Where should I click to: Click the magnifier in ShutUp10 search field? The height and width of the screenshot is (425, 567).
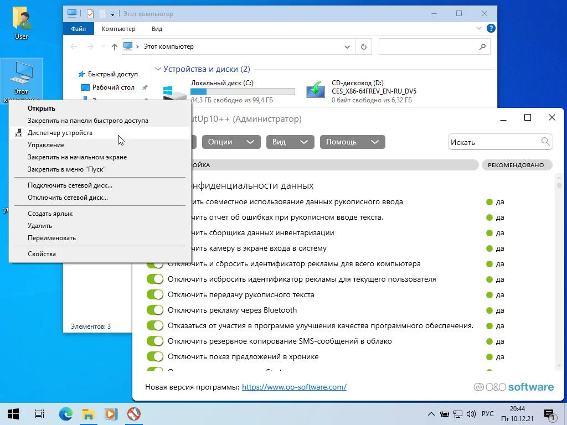coord(545,141)
